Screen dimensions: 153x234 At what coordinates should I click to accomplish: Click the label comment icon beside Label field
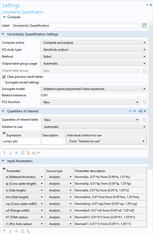click(144, 26)
